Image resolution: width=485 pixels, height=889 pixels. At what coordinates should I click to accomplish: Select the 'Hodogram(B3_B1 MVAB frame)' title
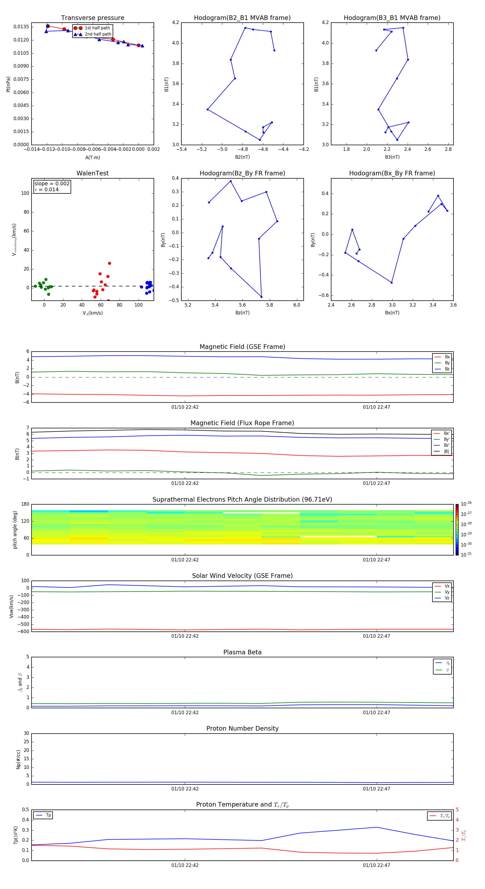(x=392, y=18)
